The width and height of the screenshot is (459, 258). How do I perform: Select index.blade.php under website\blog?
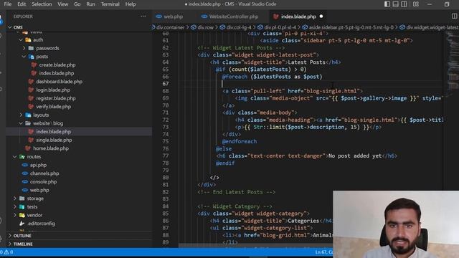point(53,132)
